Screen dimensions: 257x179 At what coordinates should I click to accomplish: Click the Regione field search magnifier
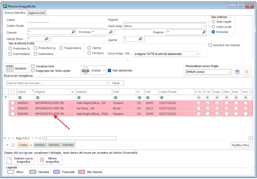(204, 32)
